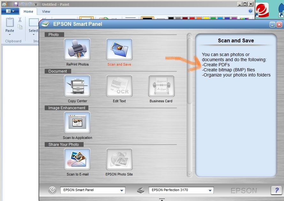284x201 pixels.
Task: Click the scanner icon in the EPSON Smart Panel title bar
Action: point(45,24)
